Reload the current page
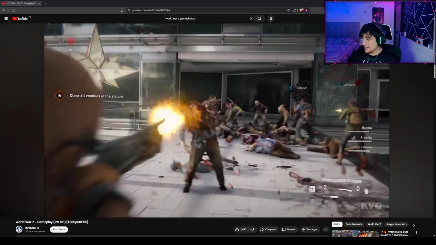This screenshot has height=245, width=436. click(x=14, y=10)
